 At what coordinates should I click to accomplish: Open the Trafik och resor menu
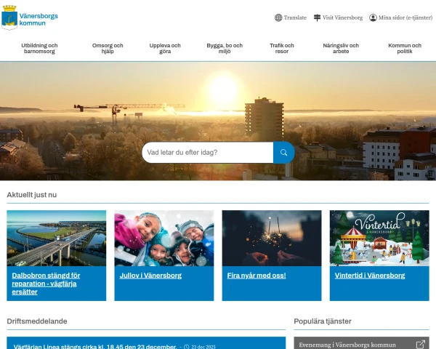pyautogui.click(x=282, y=49)
